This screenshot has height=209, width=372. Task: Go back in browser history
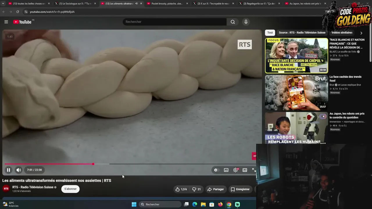3,12
